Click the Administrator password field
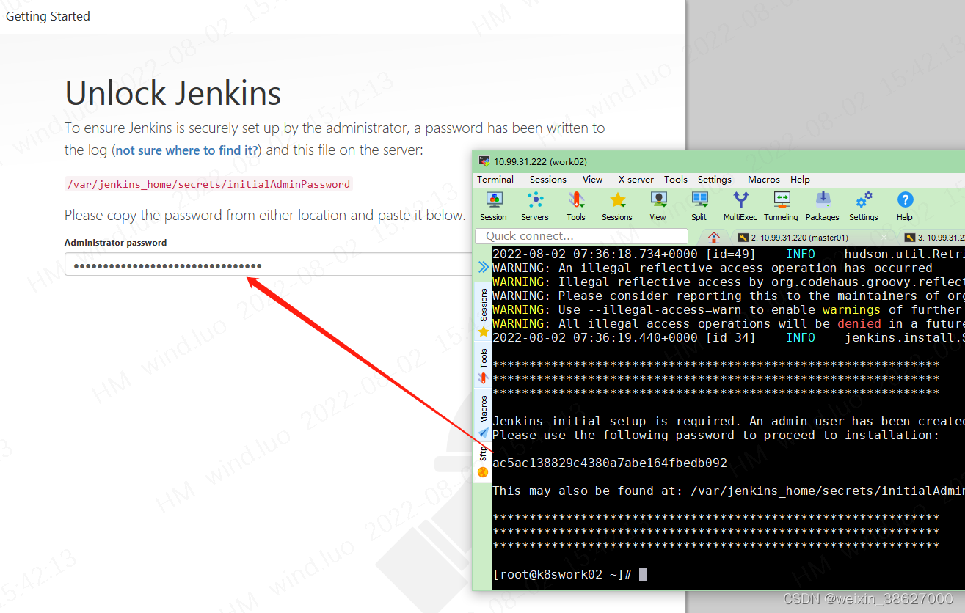Screen dimensions: 965x613 (x=269, y=265)
